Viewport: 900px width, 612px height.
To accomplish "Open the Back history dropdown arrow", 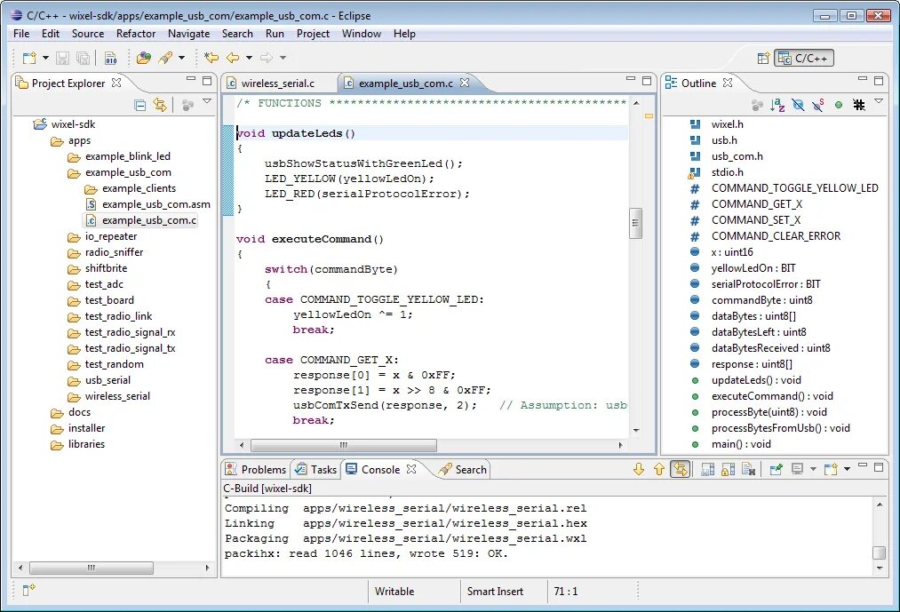I will pos(249,58).
